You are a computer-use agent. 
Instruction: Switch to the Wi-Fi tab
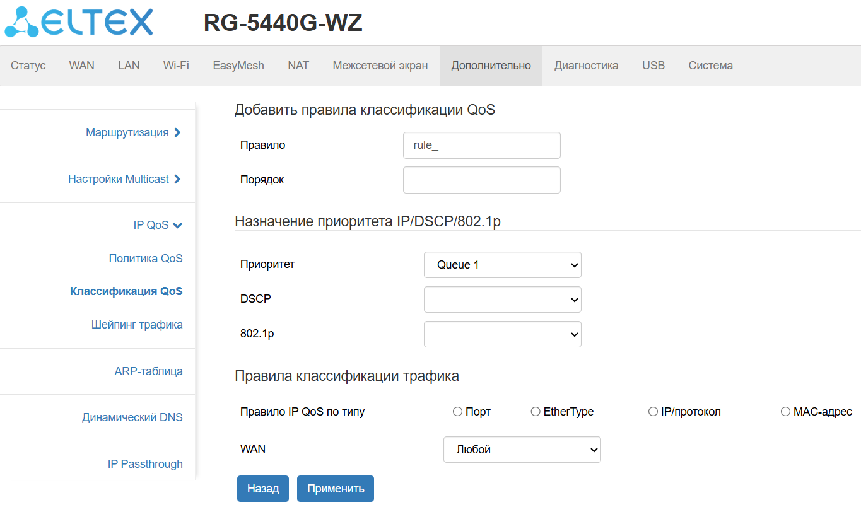click(176, 66)
